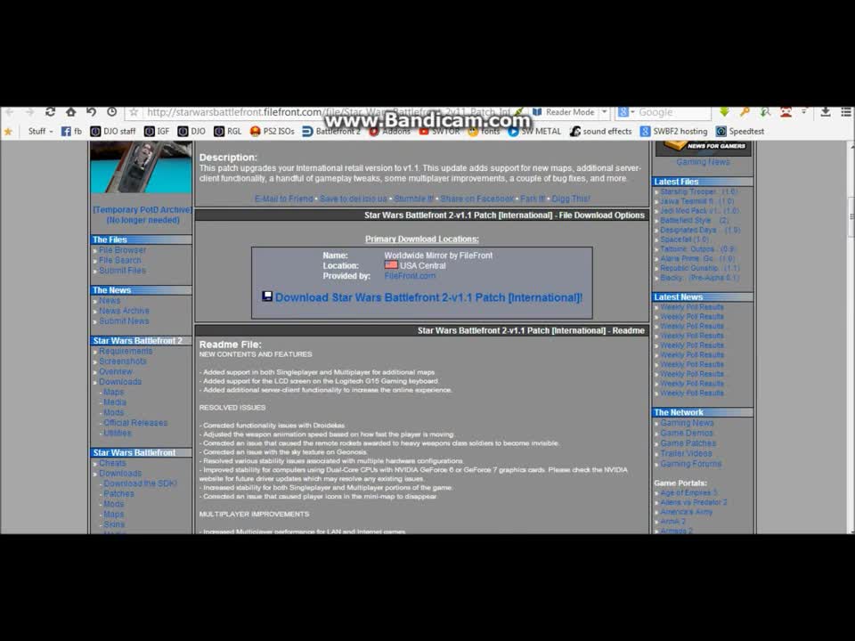Download Star Wars Battlefront 2-v1.1 Patch
Viewport: 855px width, 641px height.
426,296
